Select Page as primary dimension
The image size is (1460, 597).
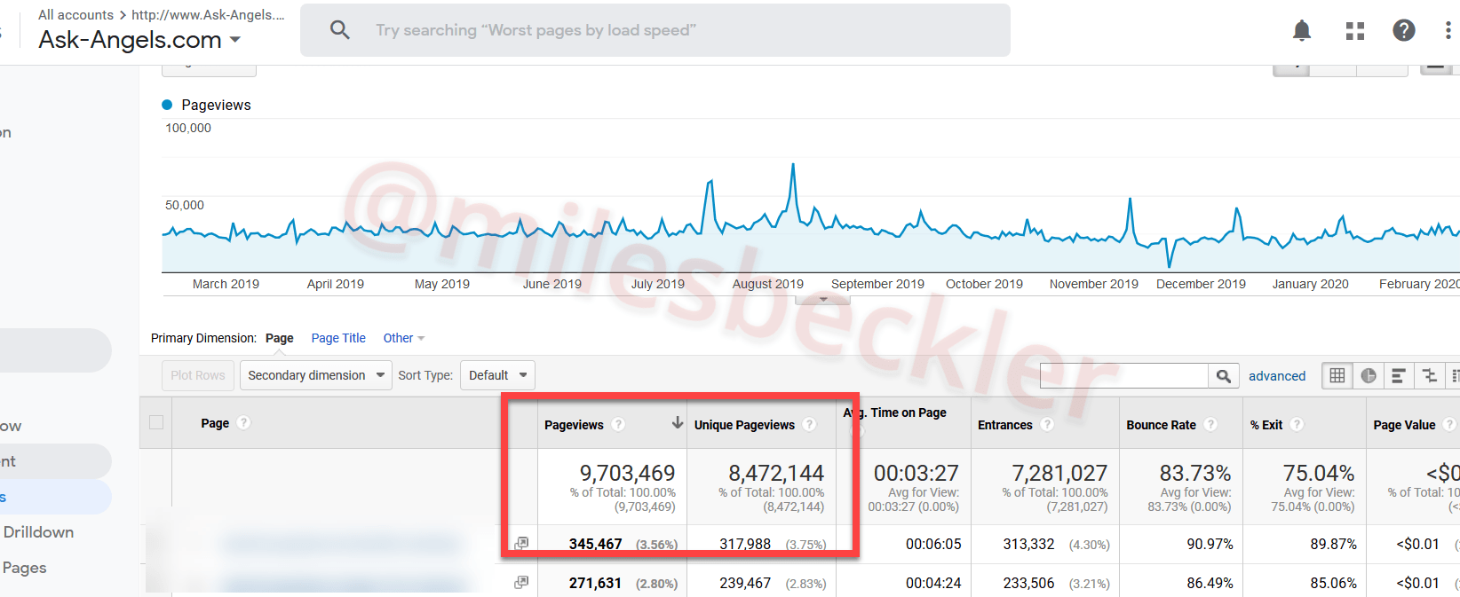pyautogui.click(x=280, y=338)
